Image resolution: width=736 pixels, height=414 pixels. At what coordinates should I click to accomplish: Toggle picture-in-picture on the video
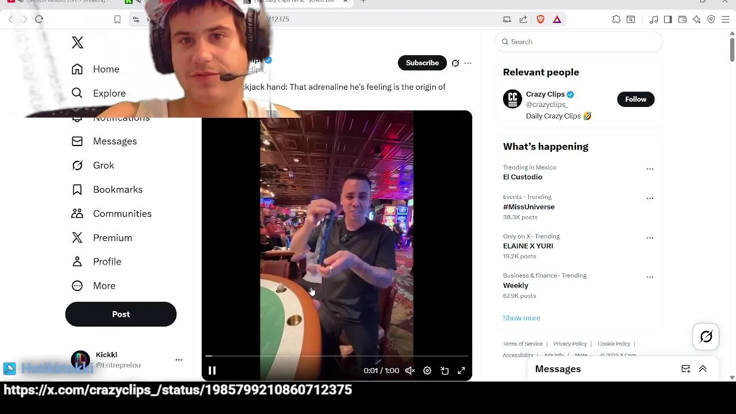444,371
